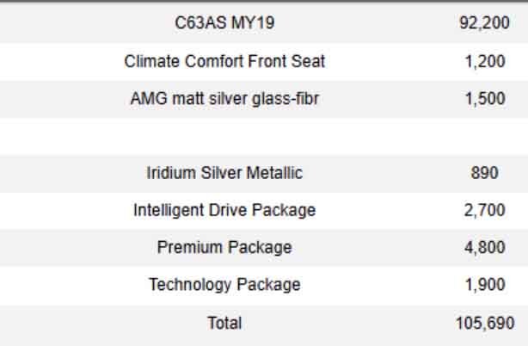Click the Total row label

tap(224, 323)
